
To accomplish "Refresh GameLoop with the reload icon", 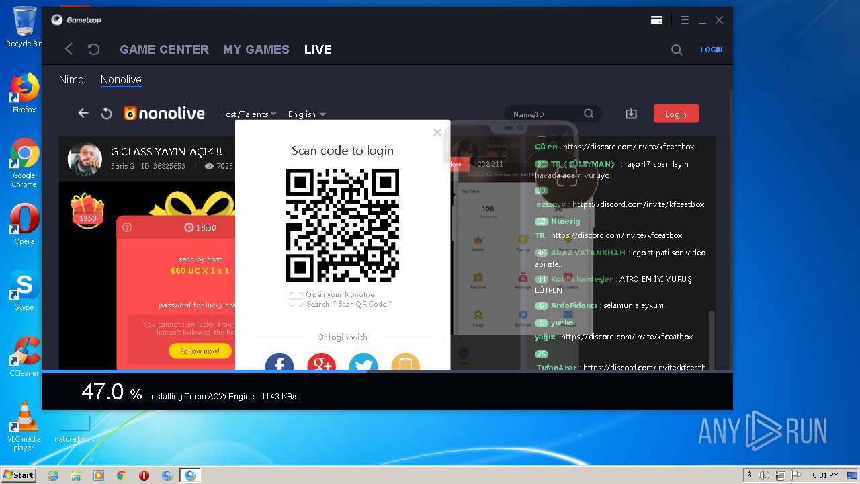I will (94, 49).
